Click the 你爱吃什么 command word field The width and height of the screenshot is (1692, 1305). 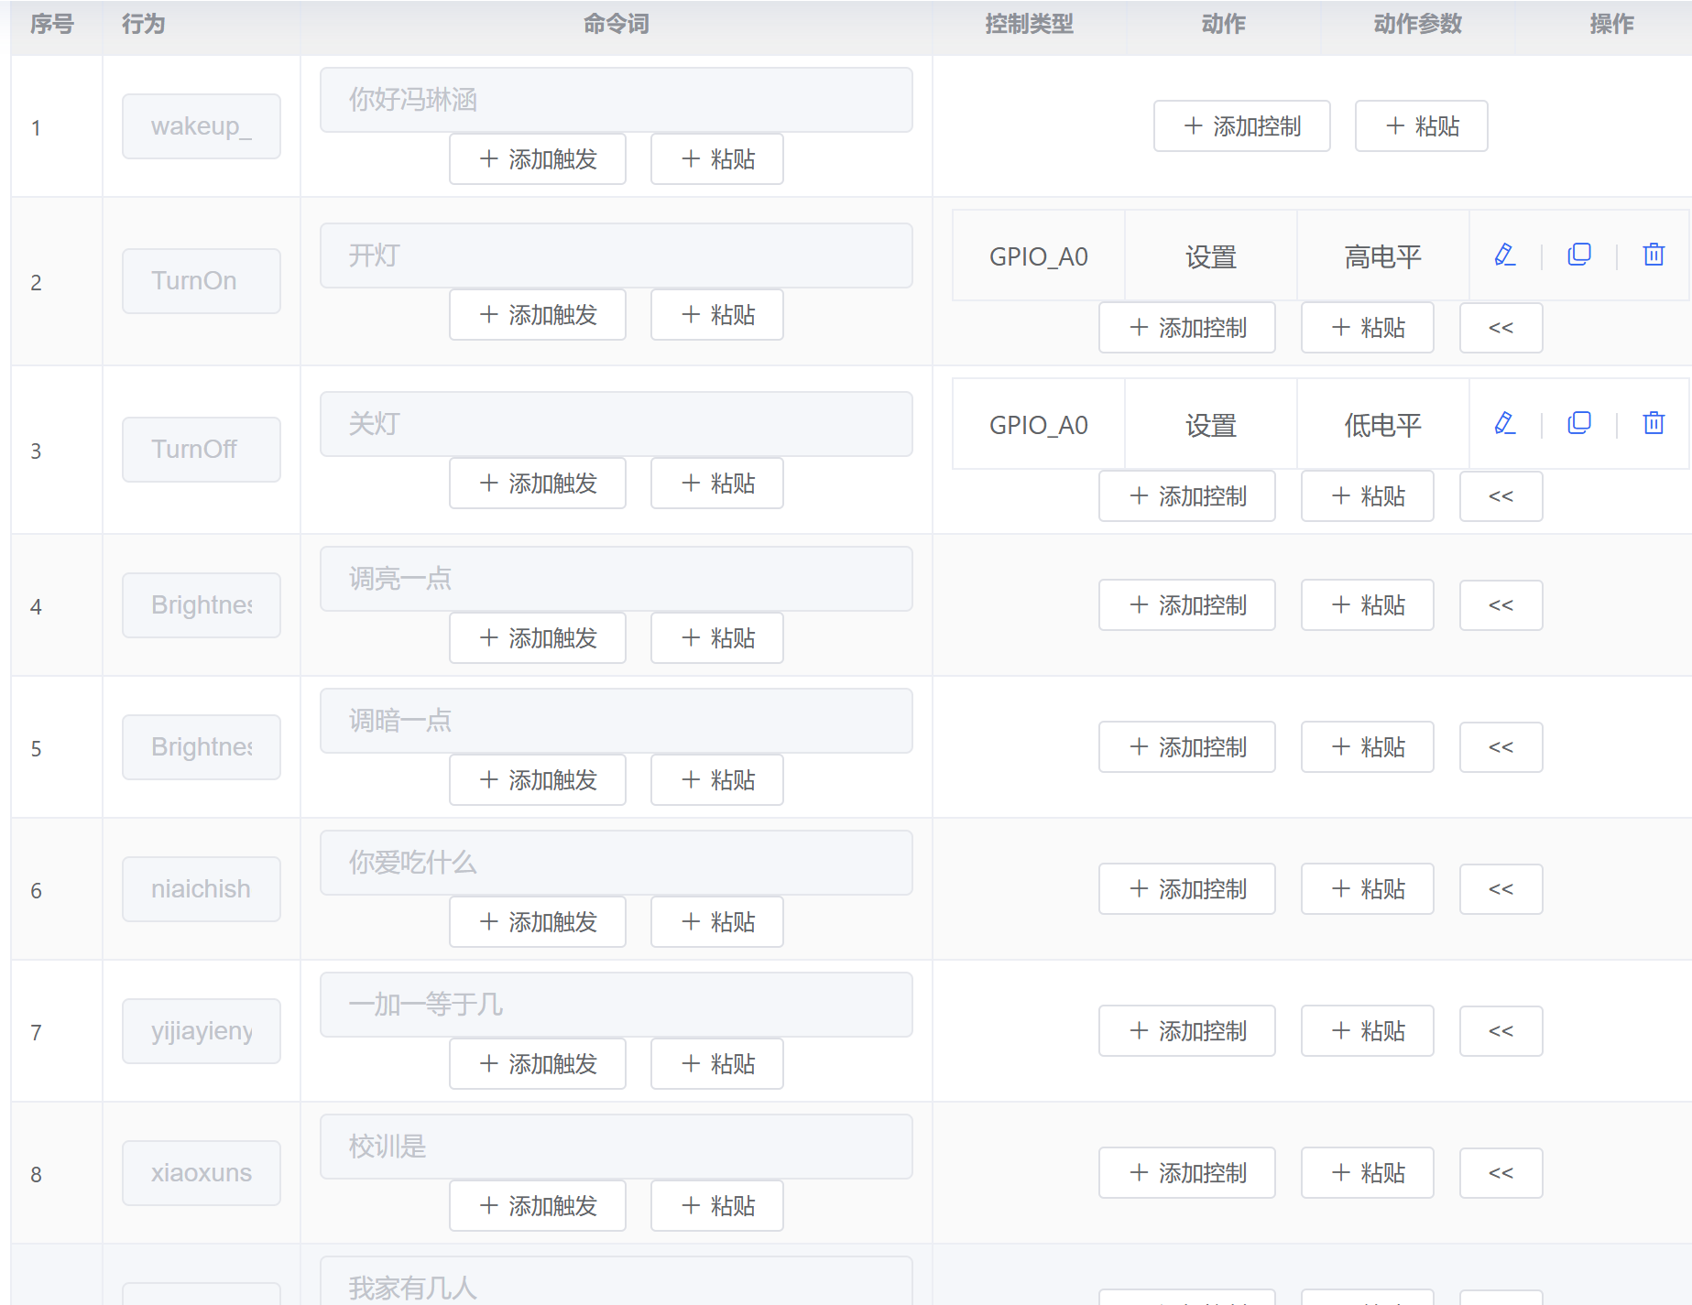click(616, 862)
